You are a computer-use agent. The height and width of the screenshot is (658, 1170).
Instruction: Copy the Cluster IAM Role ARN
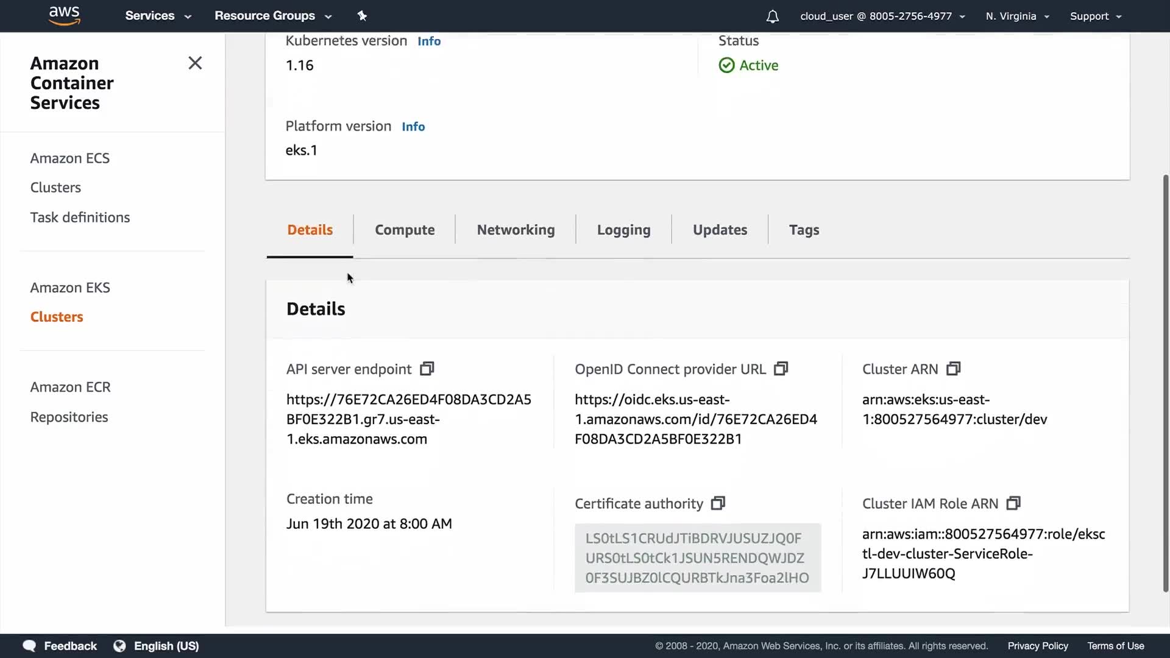coord(1013,503)
